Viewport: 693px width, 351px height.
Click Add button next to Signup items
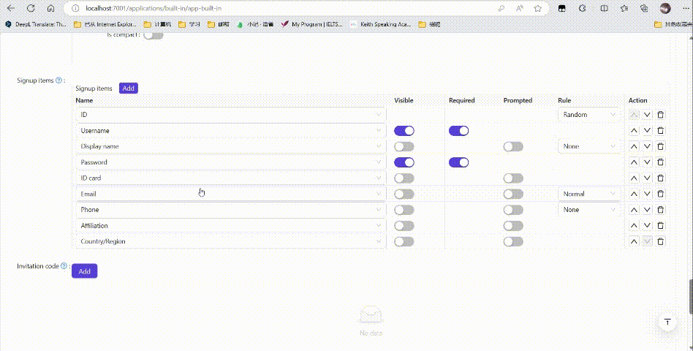coord(128,88)
